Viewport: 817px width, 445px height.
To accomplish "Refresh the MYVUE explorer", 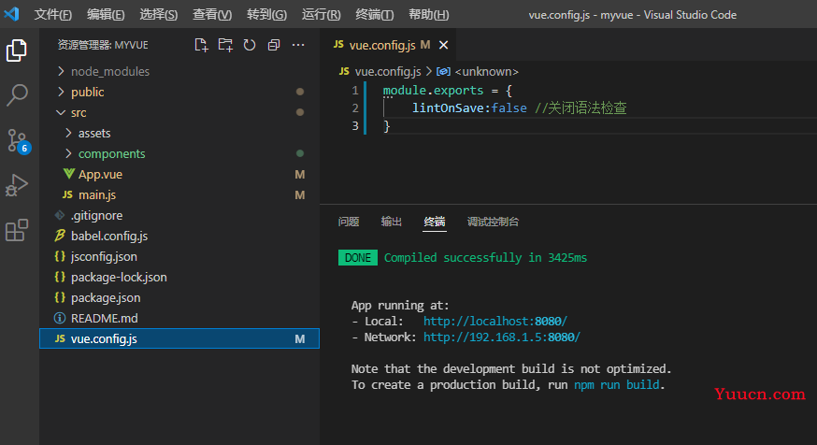I will [250, 45].
